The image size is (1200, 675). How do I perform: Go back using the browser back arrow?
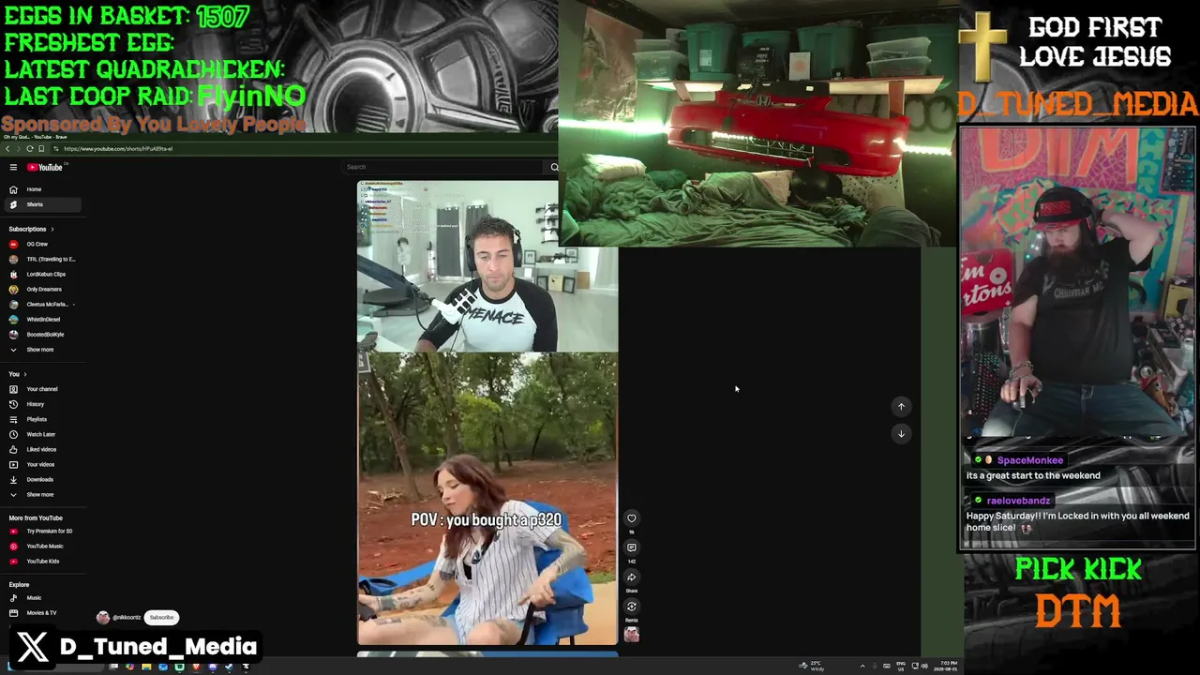(7, 149)
